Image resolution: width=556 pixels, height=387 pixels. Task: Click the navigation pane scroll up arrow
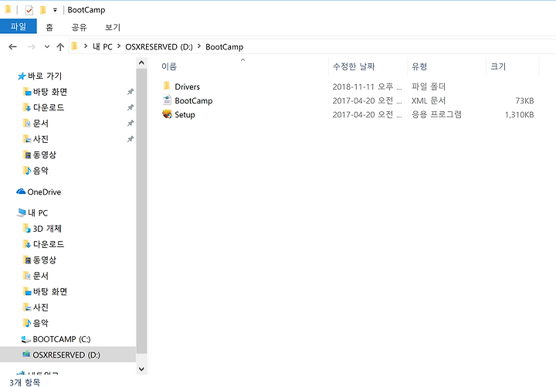141,63
